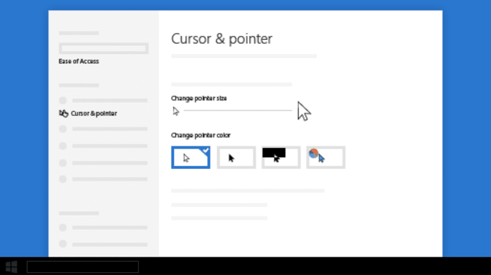The width and height of the screenshot is (491, 275).
Task: Pick the custom color pointer option
Action: pos(325,157)
